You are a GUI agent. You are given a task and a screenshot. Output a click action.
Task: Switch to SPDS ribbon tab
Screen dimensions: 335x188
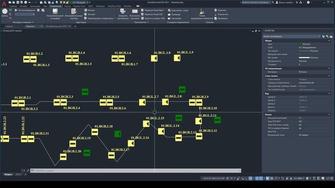coord(91,6)
